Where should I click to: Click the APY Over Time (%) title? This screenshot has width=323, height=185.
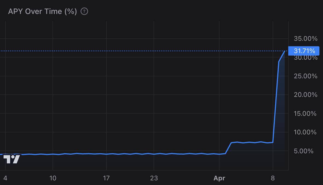click(42, 11)
